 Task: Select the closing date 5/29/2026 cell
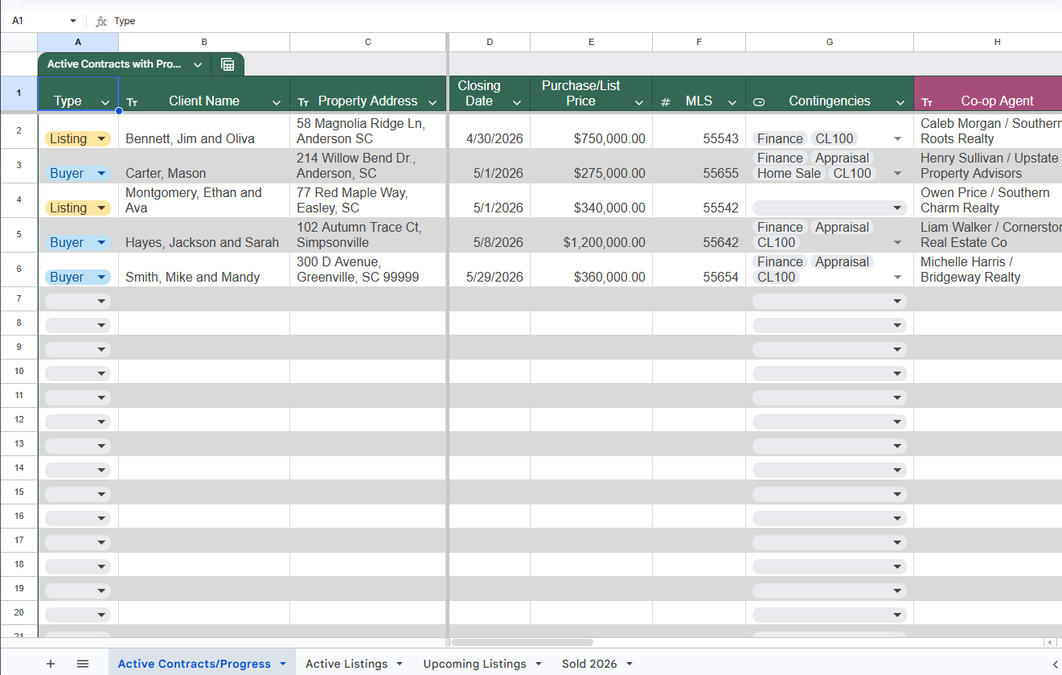(x=490, y=270)
